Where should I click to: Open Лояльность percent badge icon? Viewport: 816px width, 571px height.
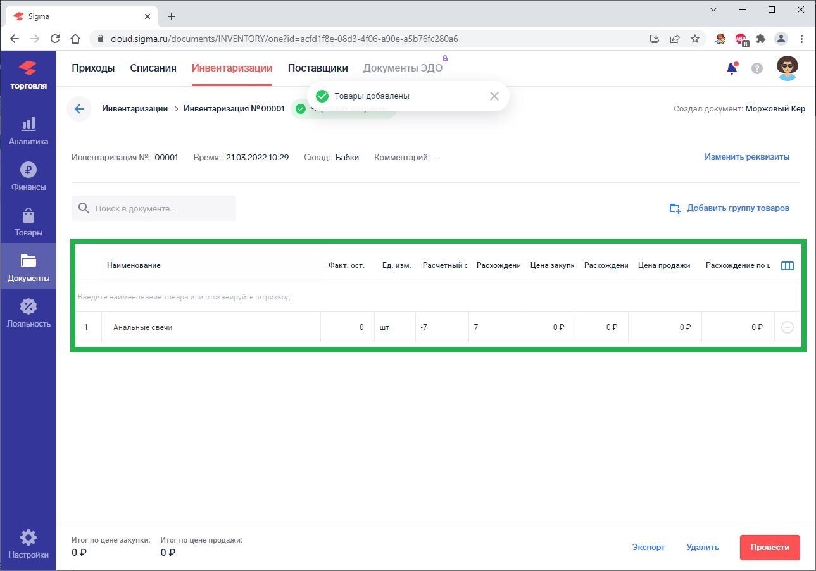(28, 313)
